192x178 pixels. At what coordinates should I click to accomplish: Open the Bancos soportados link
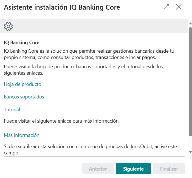coord(24,97)
